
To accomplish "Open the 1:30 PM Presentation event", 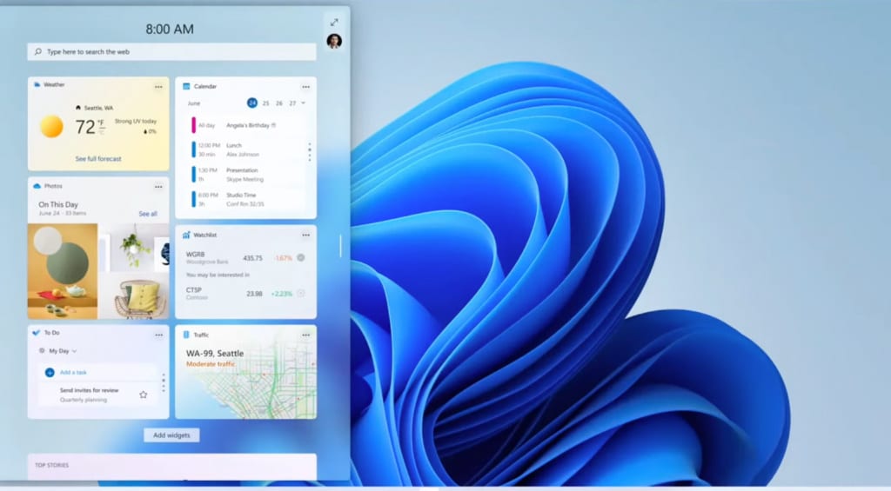I will [249, 175].
